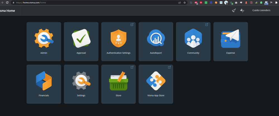Click the Financials label text
279x116 pixels.
click(44, 95)
